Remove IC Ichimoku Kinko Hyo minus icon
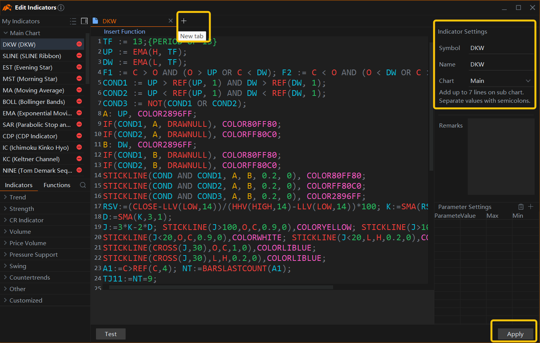This screenshot has height=343, width=540. click(79, 147)
